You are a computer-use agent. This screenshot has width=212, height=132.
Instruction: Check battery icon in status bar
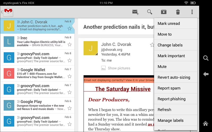(193, 3)
